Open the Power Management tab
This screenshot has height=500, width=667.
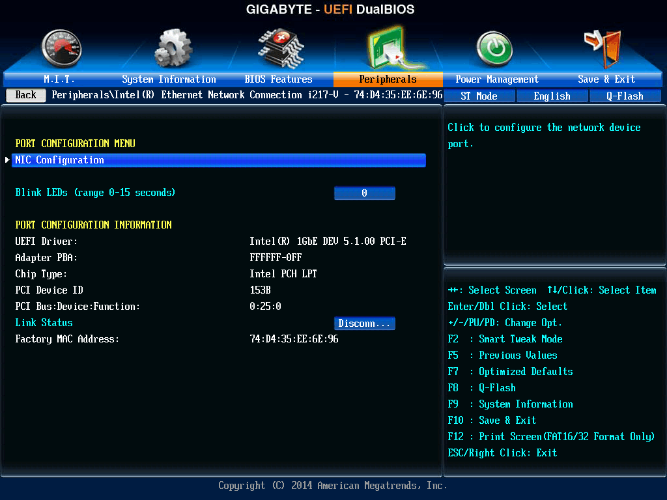(497, 79)
